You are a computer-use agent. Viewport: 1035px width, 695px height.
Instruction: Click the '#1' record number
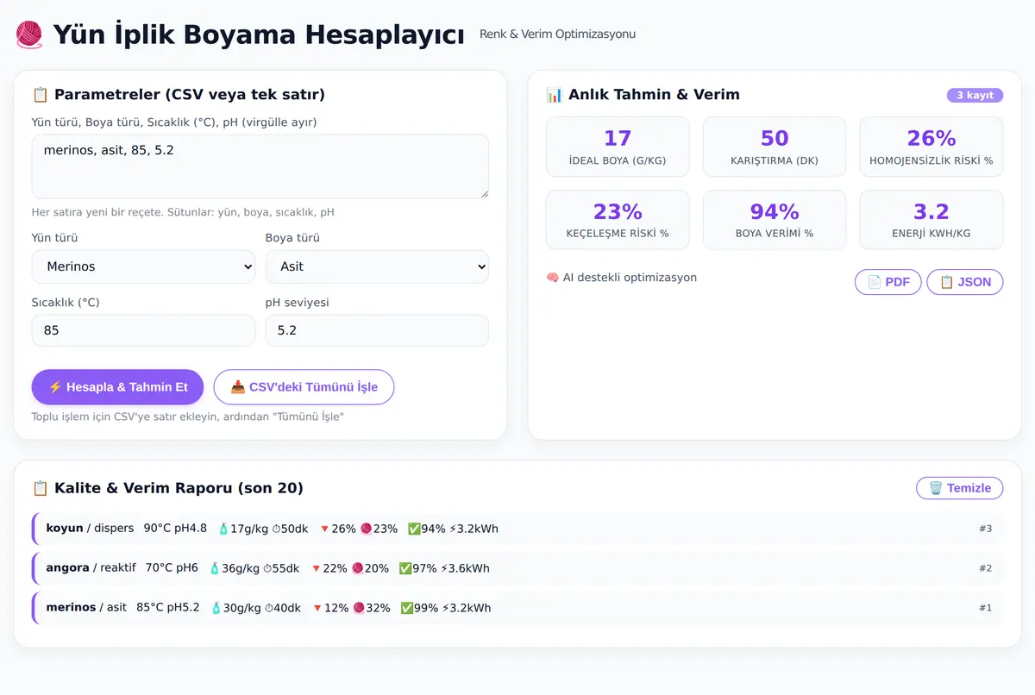tap(986, 608)
